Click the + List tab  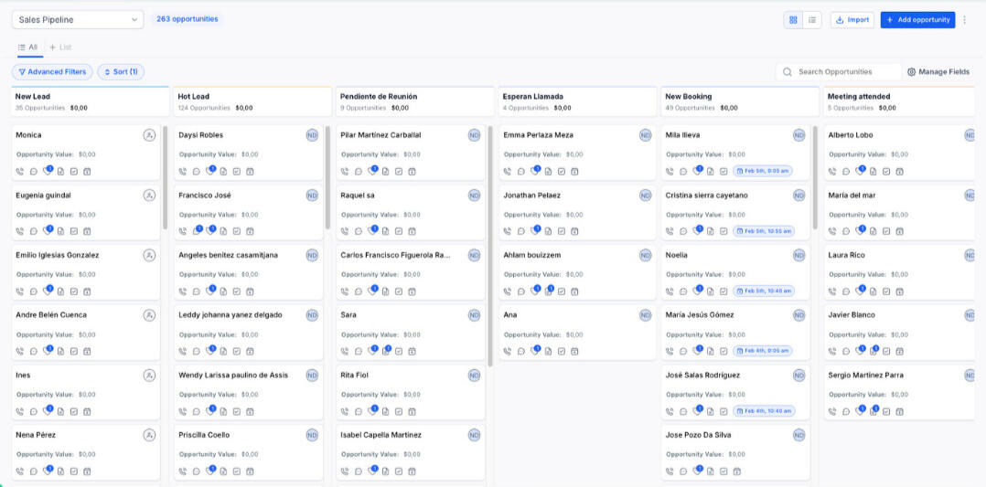(60, 47)
